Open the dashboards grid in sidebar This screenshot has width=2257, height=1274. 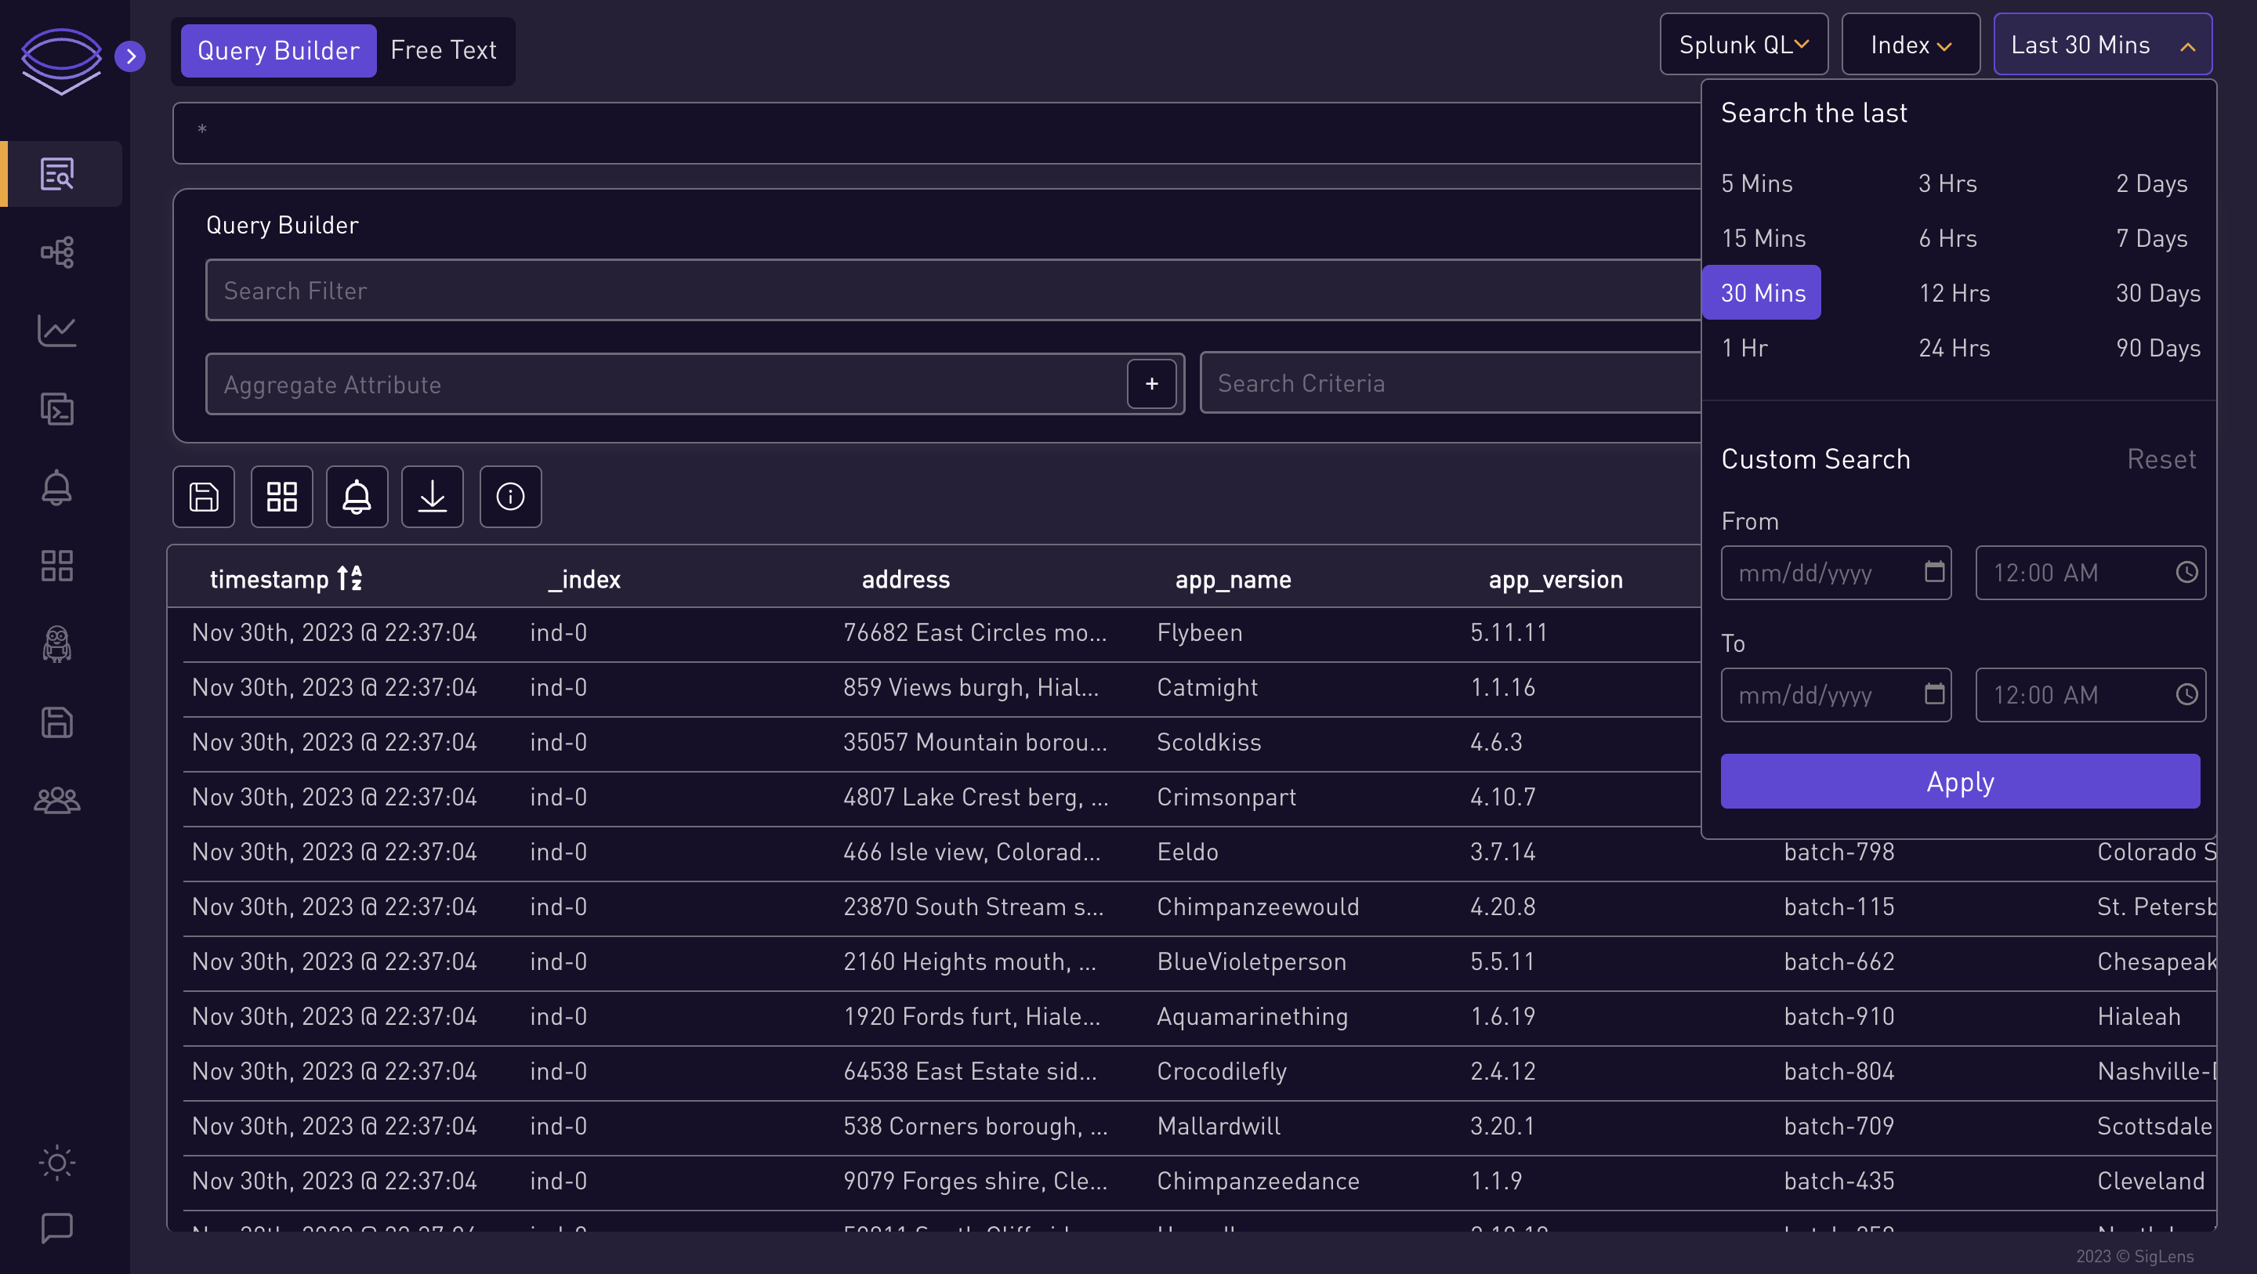(57, 566)
